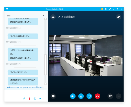Attach a file with paperclip icon
The image size is (131, 107).
point(24,99)
